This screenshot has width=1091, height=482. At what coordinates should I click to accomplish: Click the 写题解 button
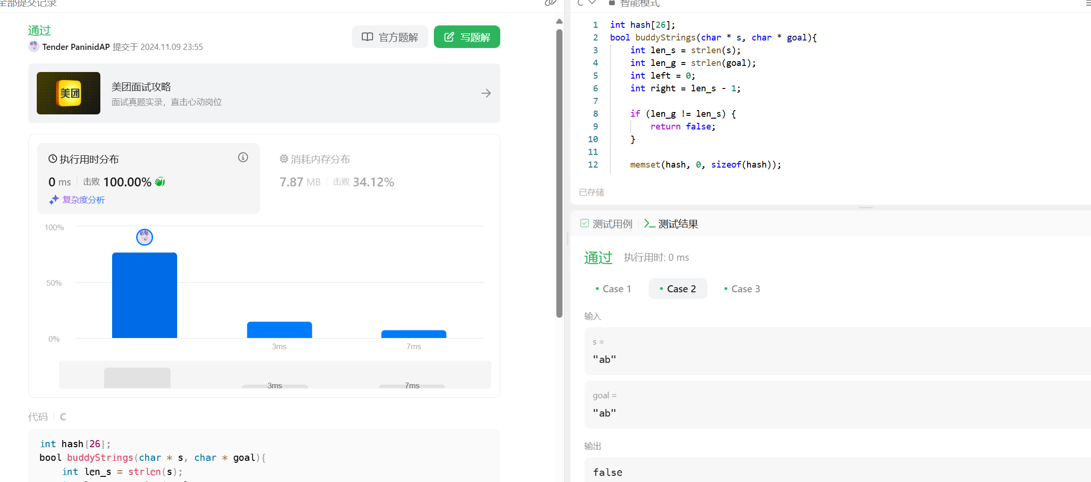click(467, 37)
